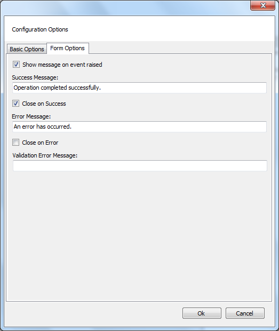Dismiss the dialog with the Cancel button
Screen dimensions: 279x331
point(245,313)
